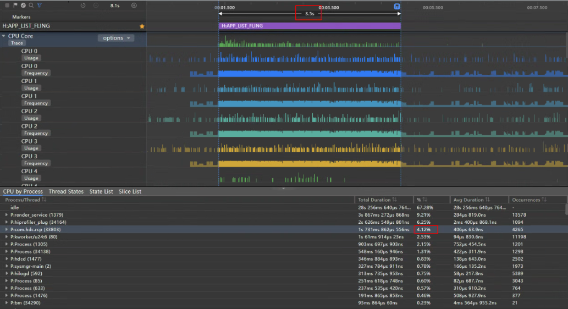The height and width of the screenshot is (309, 568).
Task: Click the purple H:APP_LIST_FLING timeline bar
Action: 310,26
